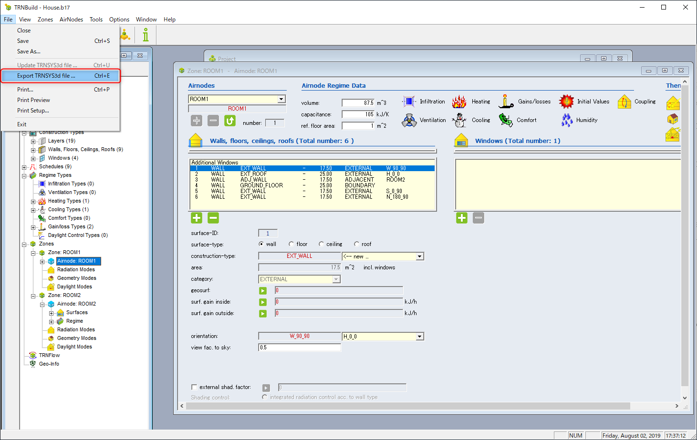Viewport: 697px width, 440px height.
Task: Open the Infiltration regime icon
Action: pos(409,102)
